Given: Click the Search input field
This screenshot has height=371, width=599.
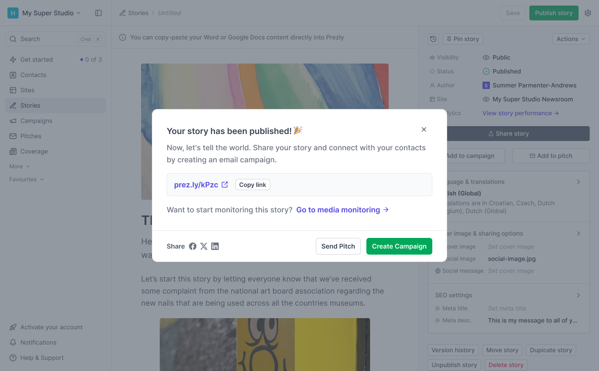Looking at the screenshot, I should point(46,39).
